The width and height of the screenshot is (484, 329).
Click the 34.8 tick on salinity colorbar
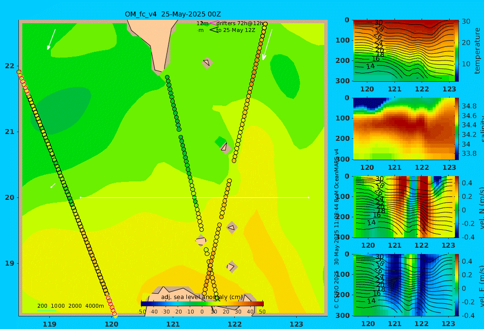point(469,106)
